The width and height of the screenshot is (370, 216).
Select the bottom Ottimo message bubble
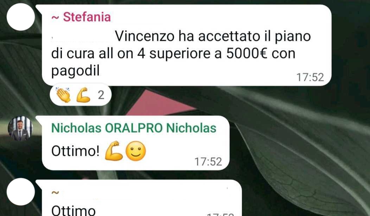coord(142,198)
